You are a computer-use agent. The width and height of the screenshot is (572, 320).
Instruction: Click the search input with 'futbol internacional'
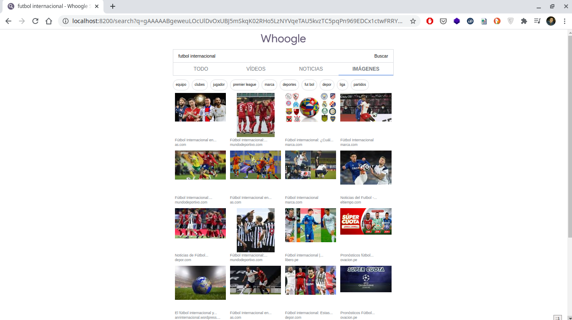coord(269,56)
